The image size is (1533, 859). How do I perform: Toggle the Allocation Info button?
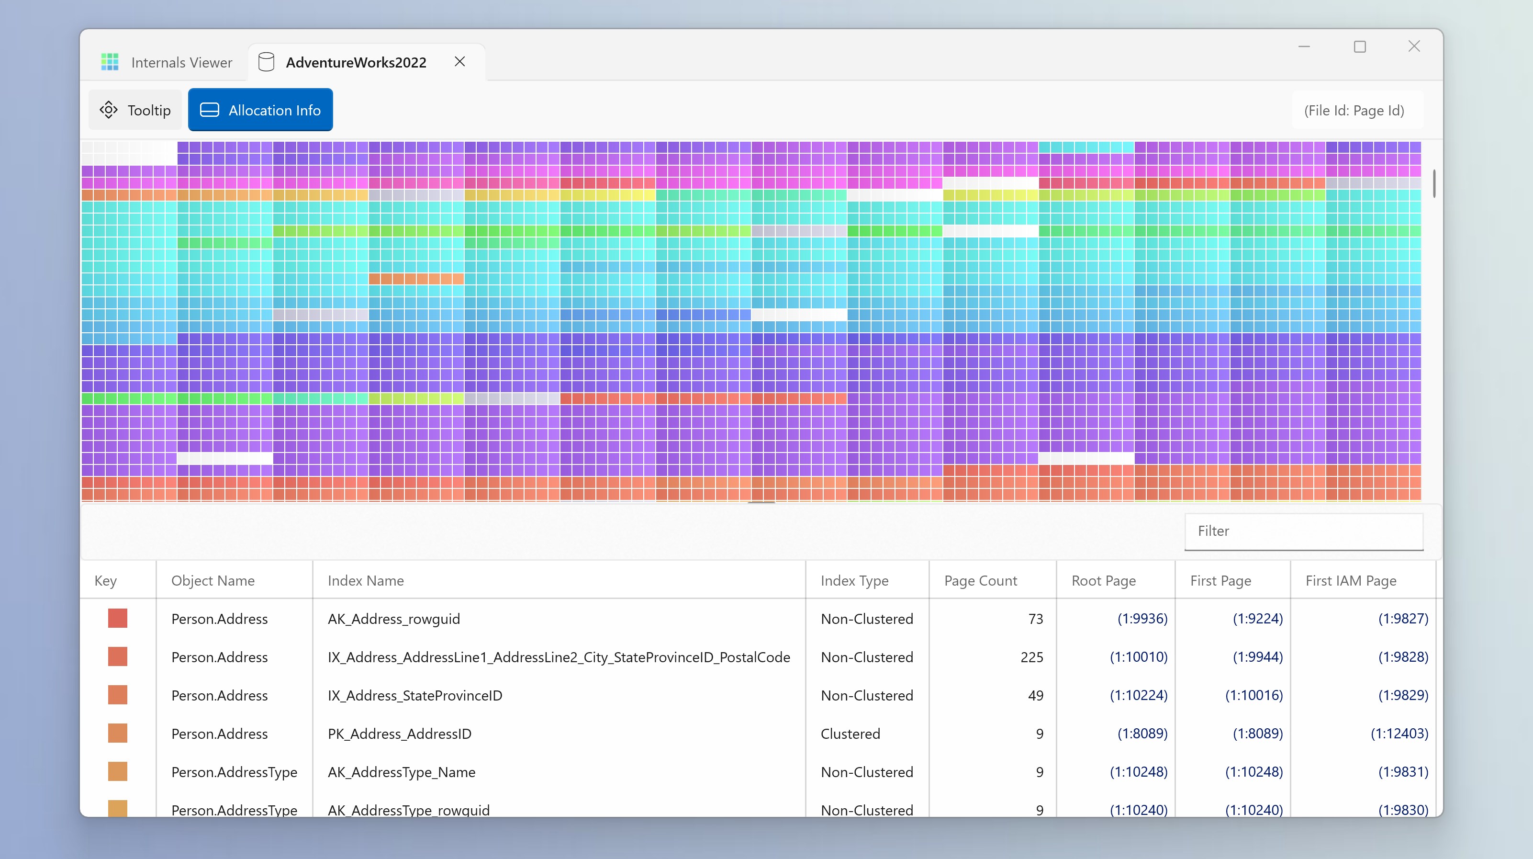click(x=261, y=110)
